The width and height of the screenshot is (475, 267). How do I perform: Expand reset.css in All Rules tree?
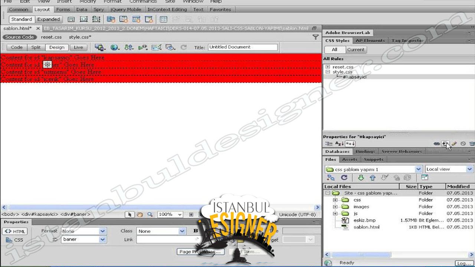click(328, 67)
